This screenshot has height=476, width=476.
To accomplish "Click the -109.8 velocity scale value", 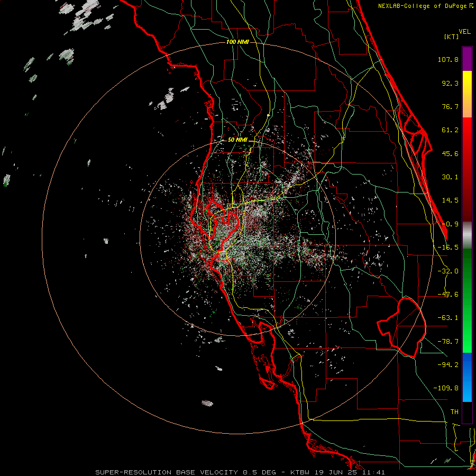I will [446, 388].
